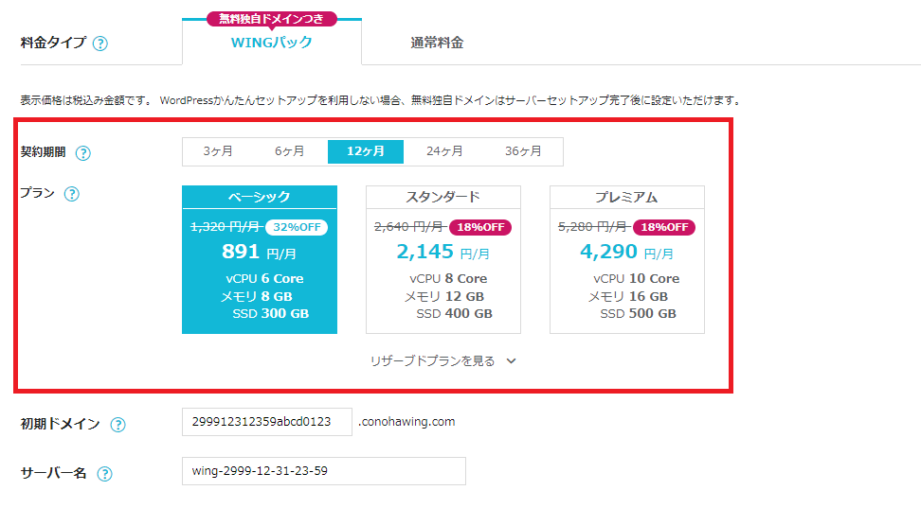Open help icon next to 初期ドメイン

pos(118,425)
